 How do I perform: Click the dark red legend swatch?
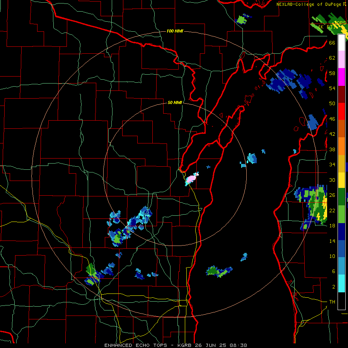(x=341, y=94)
